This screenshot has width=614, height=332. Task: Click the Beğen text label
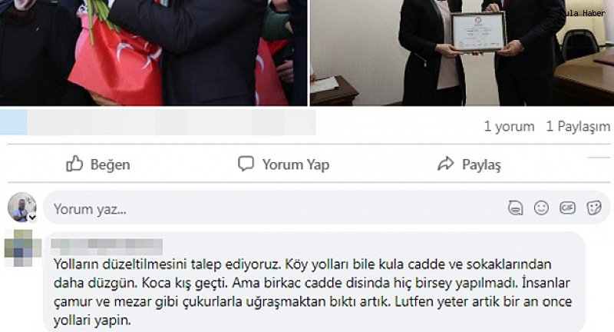coord(110,164)
